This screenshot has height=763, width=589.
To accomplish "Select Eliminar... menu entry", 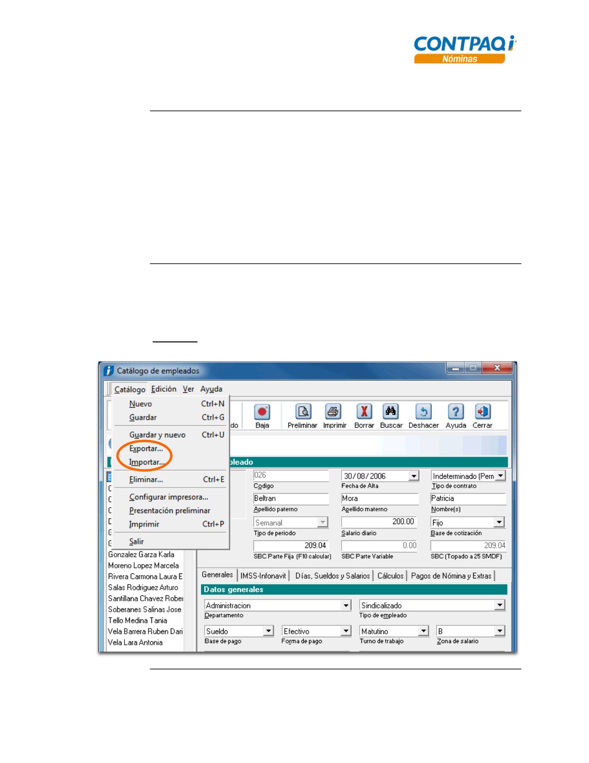I will coord(171,480).
